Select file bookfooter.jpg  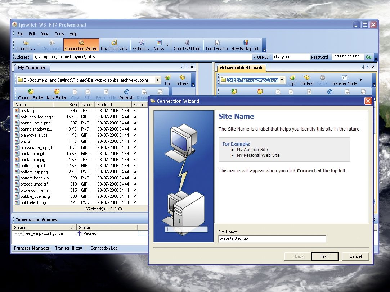pyautogui.click(x=33, y=160)
